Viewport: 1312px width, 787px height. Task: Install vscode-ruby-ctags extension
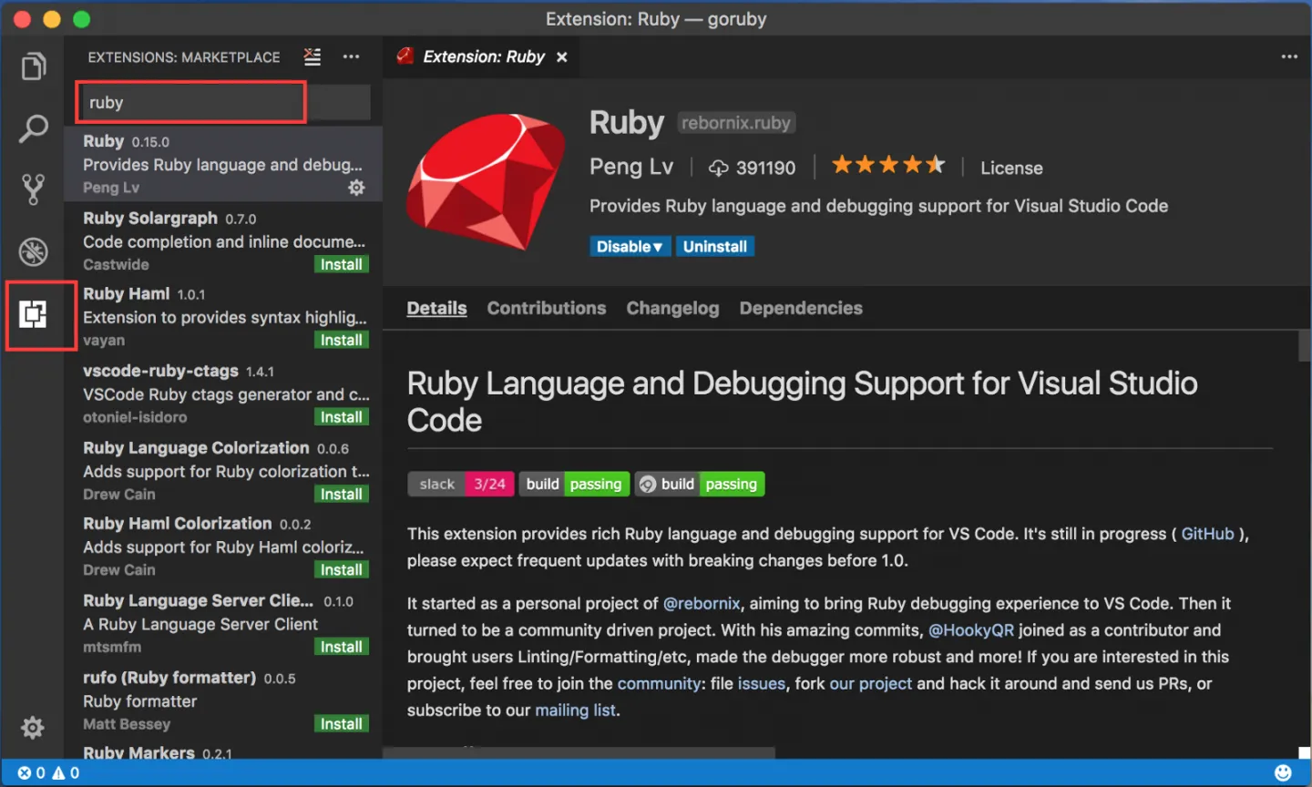[342, 417]
